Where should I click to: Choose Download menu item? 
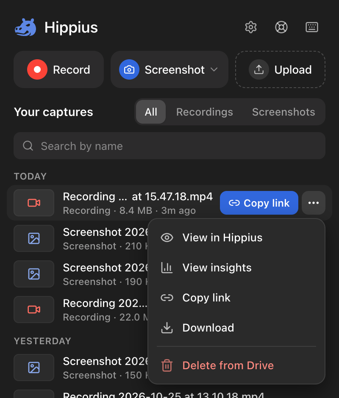pos(236,328)
